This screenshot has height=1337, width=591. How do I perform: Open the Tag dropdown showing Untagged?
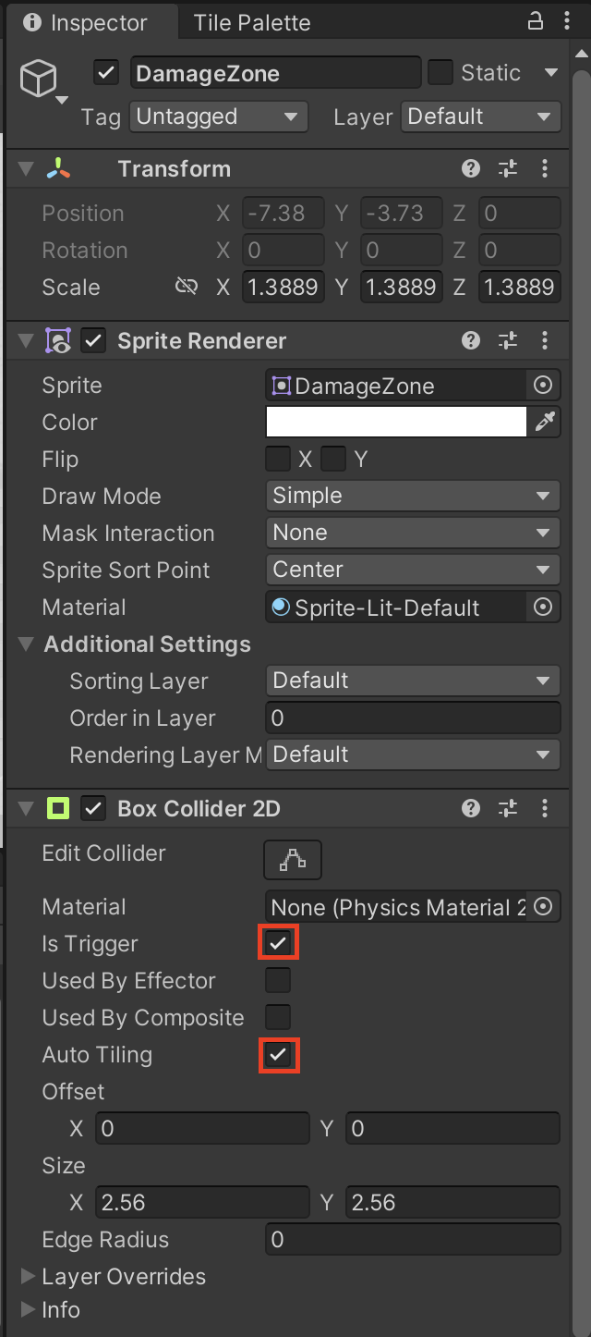click(217, 117)
